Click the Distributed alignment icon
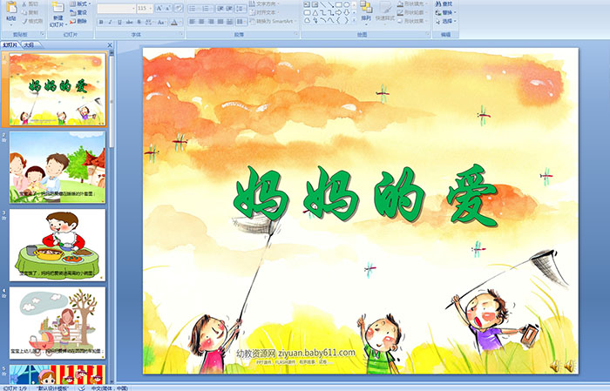The width and height of the screenshot is (610, 391). click(x=229, y=22)
